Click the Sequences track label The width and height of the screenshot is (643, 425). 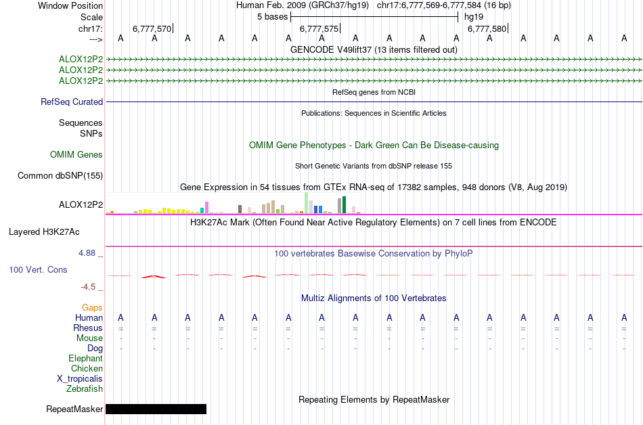[x=81, y=122]
